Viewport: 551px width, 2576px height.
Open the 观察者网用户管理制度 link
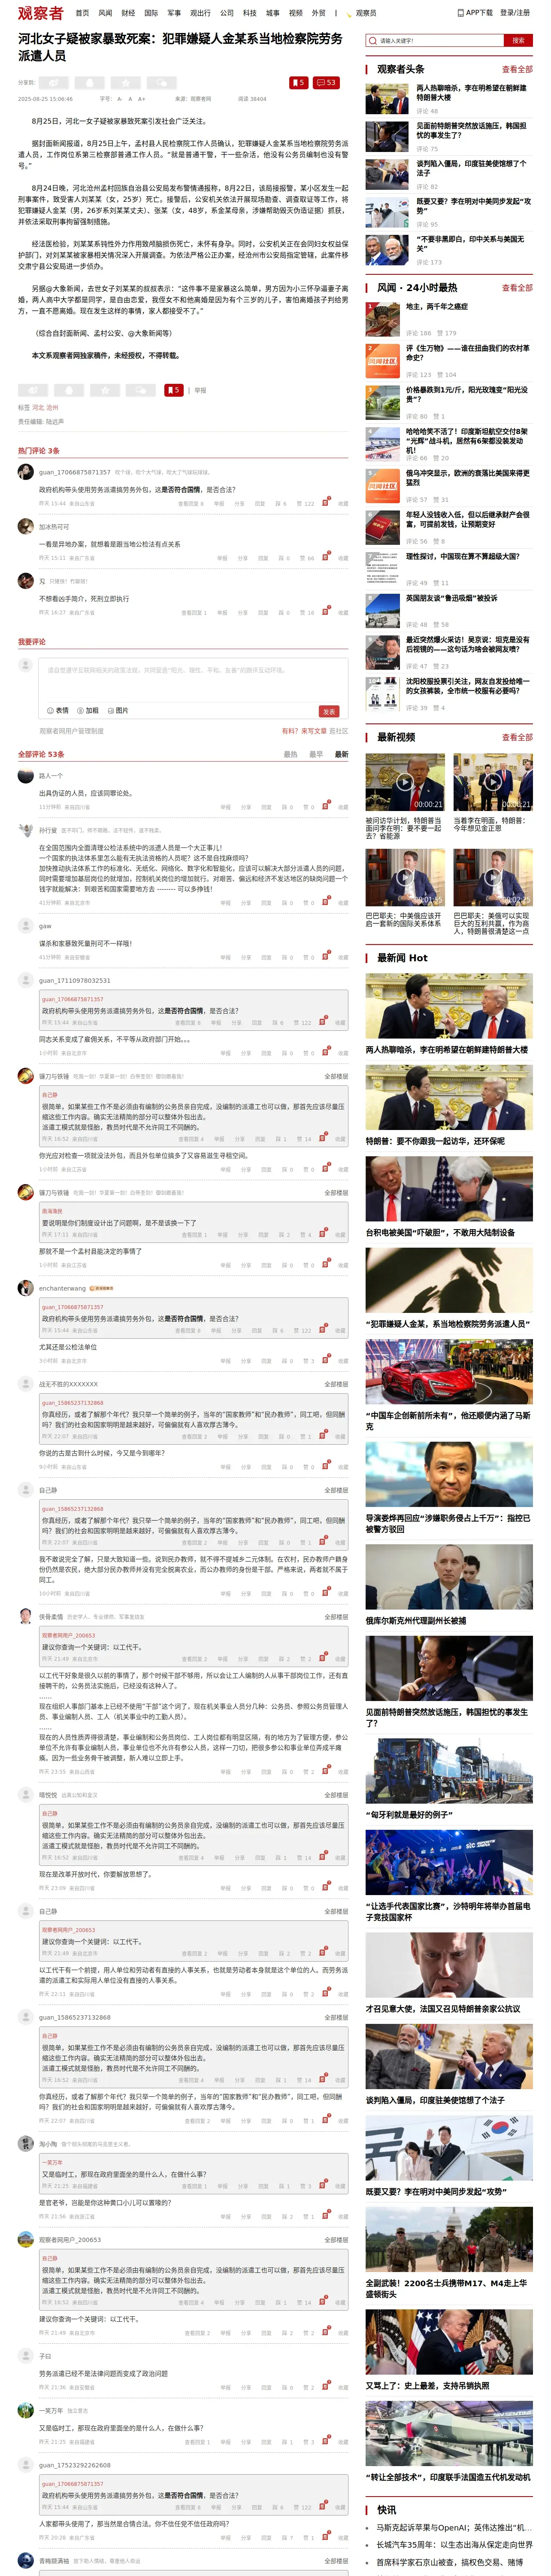point(71,731)
